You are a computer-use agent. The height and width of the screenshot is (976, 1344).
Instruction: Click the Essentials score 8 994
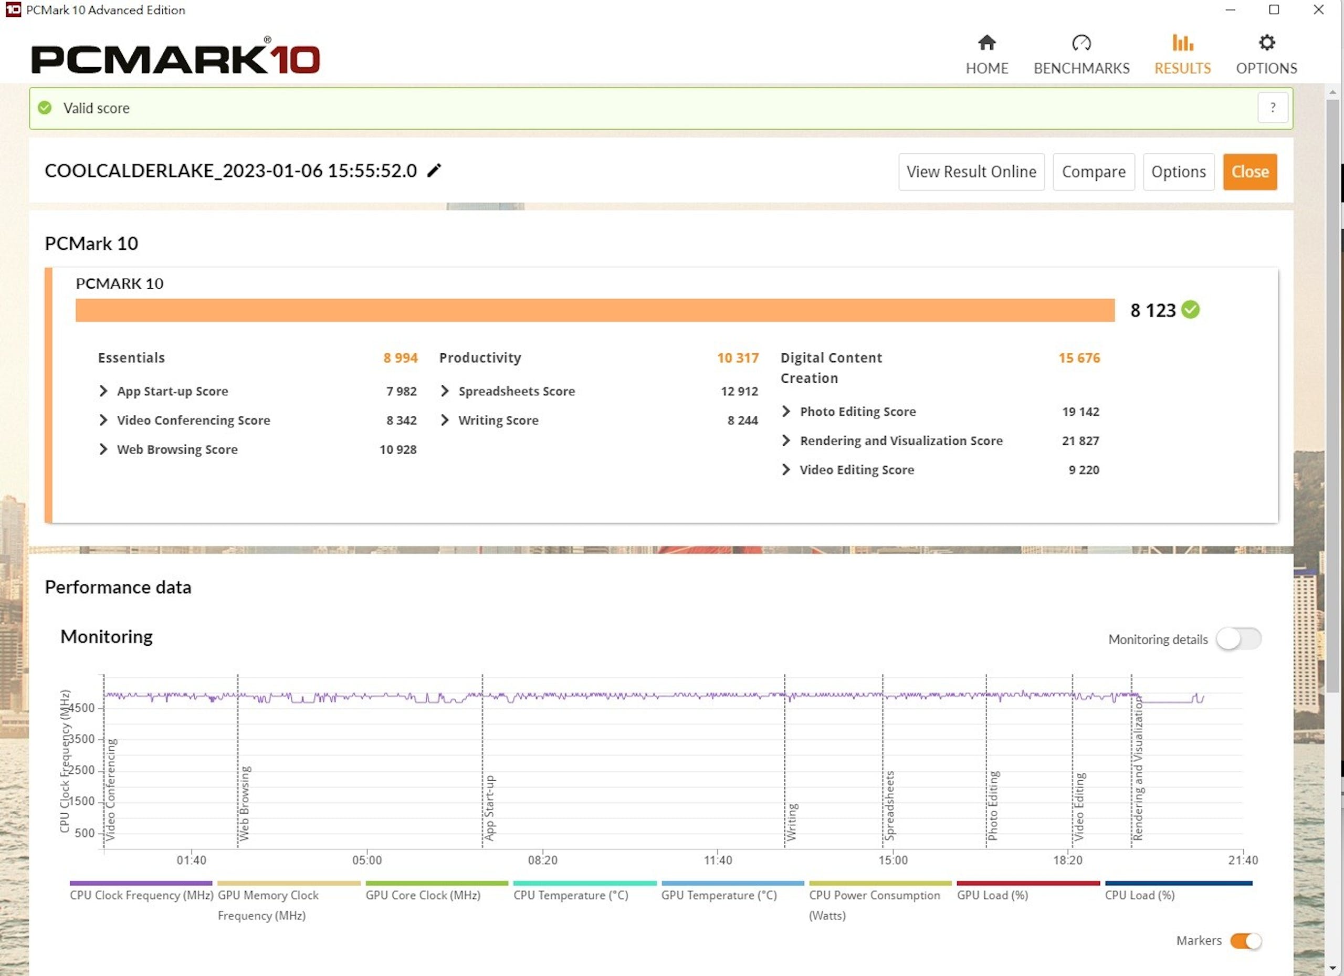pos(400,358)
